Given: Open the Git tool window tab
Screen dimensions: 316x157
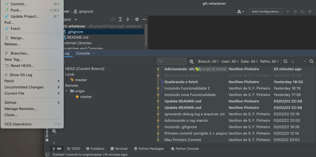Looking at the screenshot, I should 57,149.
